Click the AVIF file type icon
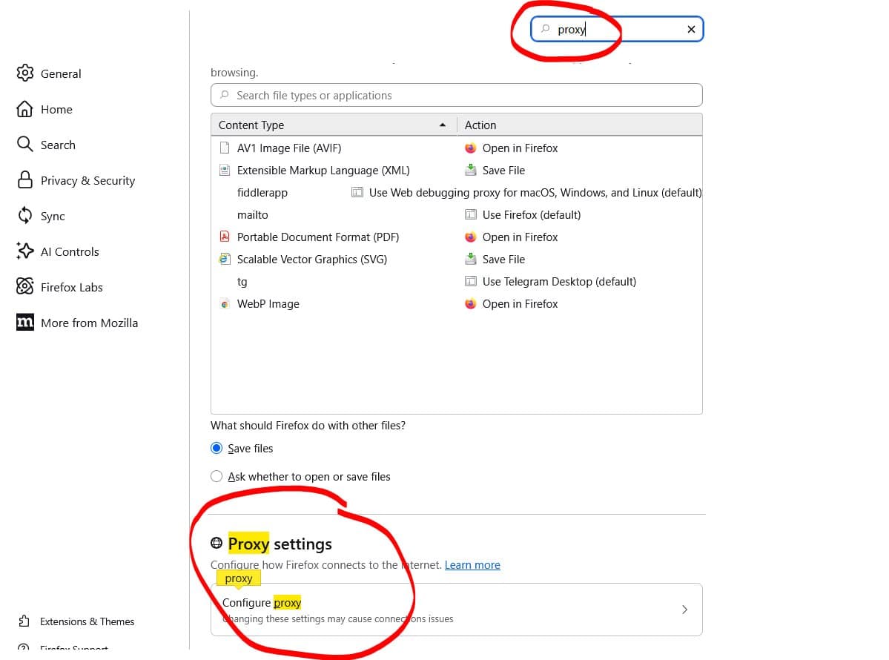 click(x=225, y=148)
